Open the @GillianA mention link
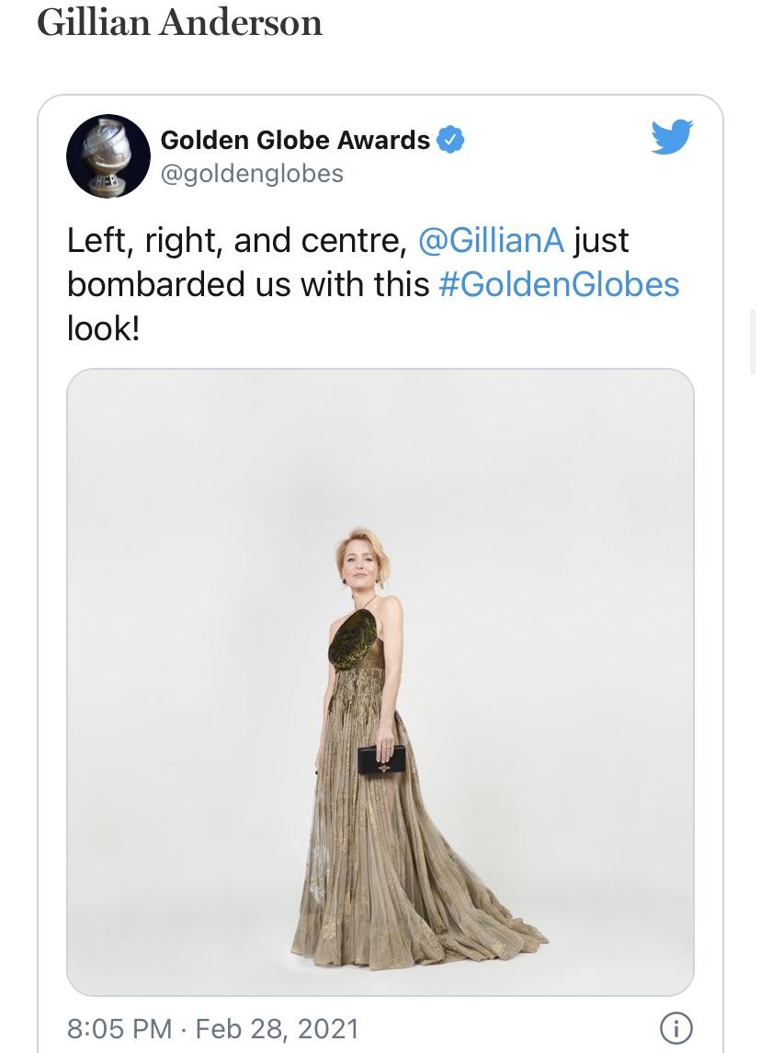 click(491, 241)
